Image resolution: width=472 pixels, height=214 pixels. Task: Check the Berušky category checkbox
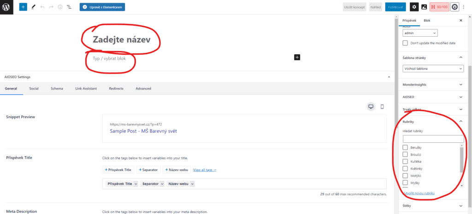tap(406, 147)
